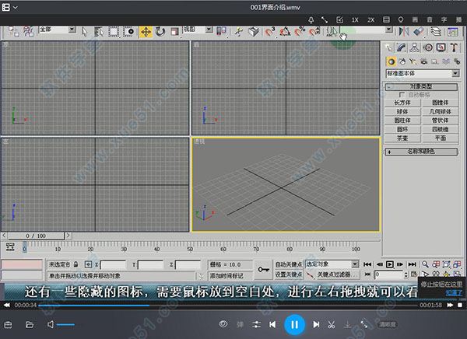Click the 长方体 button
Viewport: 467px width, 339px height.
click(402, 103)
